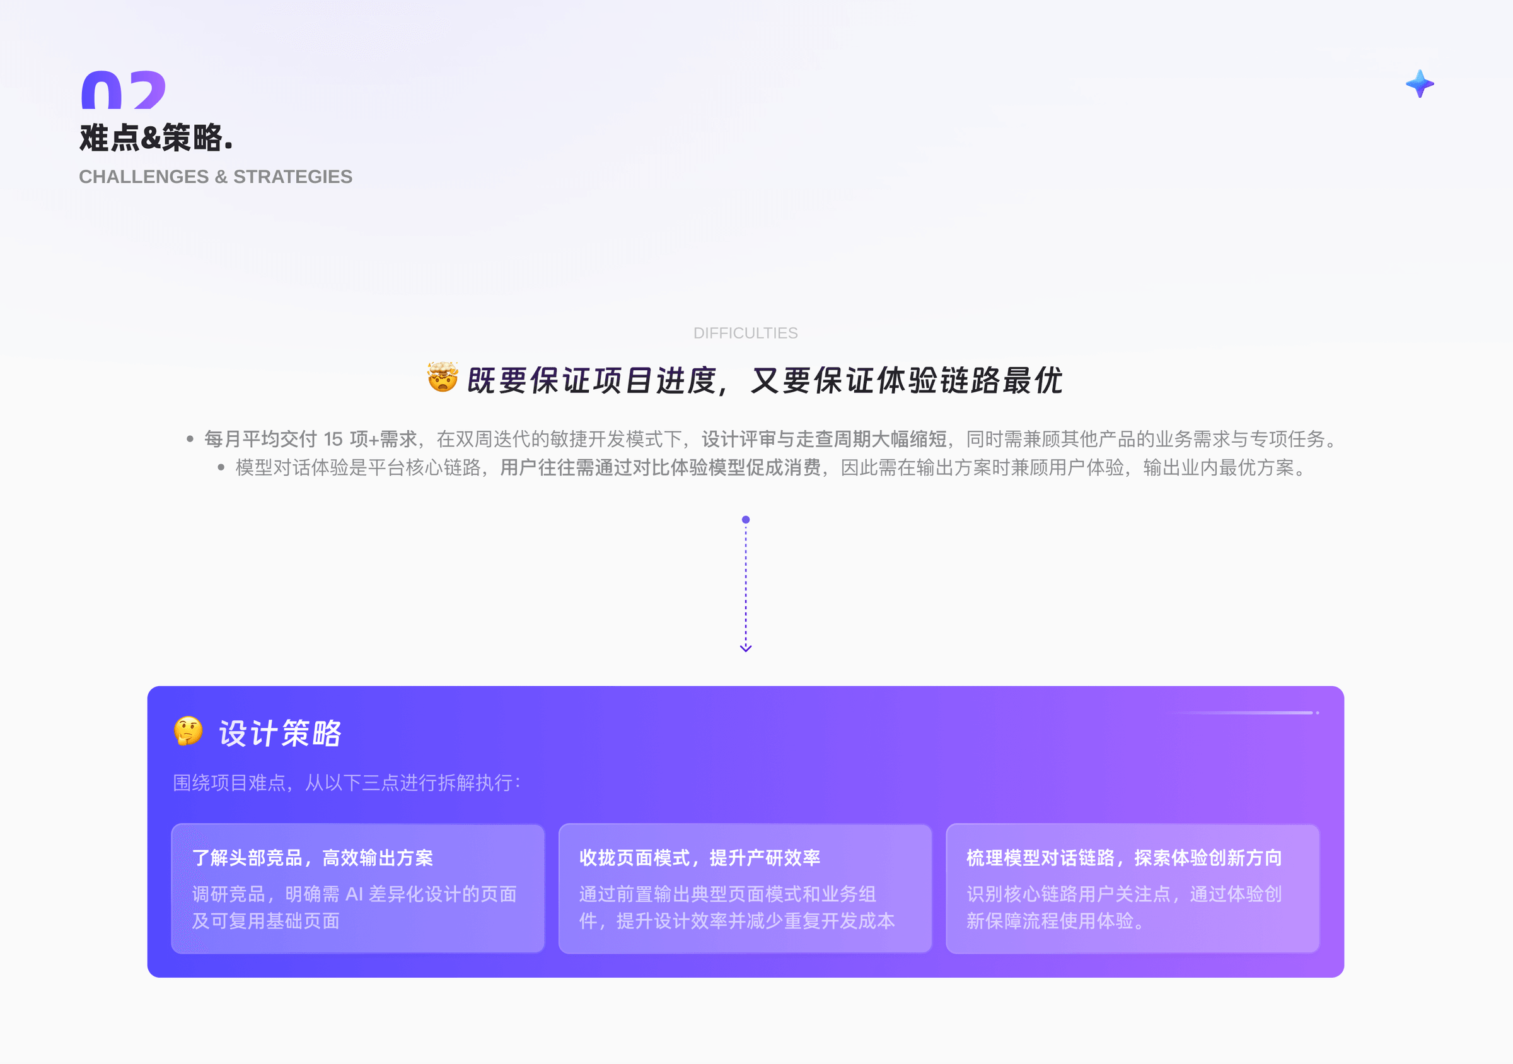Click the 设计策略 title
The height and width of the screenshot is (1064, 1513).
(x=280, y=733)
